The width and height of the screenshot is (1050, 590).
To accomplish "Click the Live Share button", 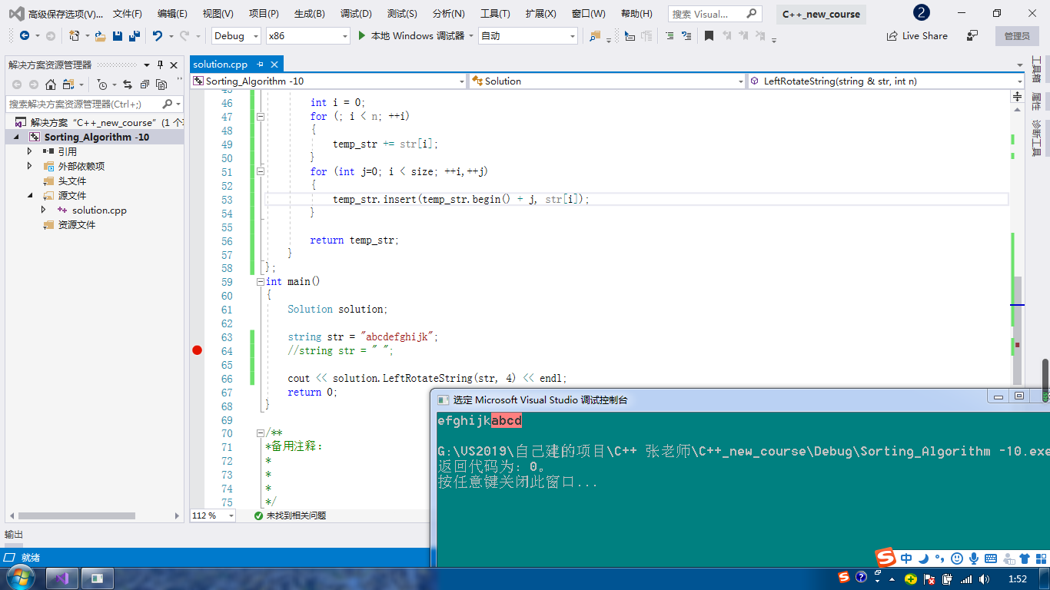I will tap(917, 35).
